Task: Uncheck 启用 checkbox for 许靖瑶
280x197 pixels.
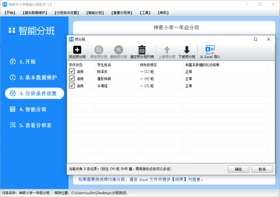Action: [72, 86]
